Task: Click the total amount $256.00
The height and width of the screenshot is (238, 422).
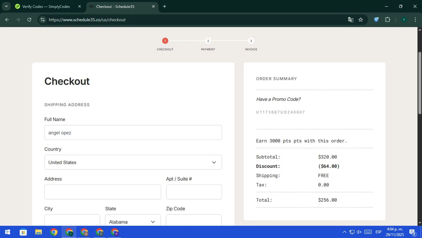Action: pyautogui.click(x=327, y=200)
